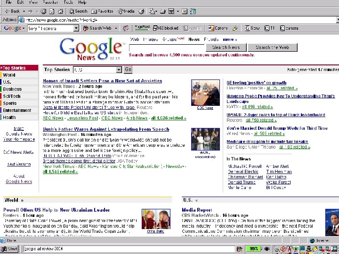Click the 68 blocked popup blocker button
Image resolution: width=339 pixels, height=254 pixels.
[166, 28]
